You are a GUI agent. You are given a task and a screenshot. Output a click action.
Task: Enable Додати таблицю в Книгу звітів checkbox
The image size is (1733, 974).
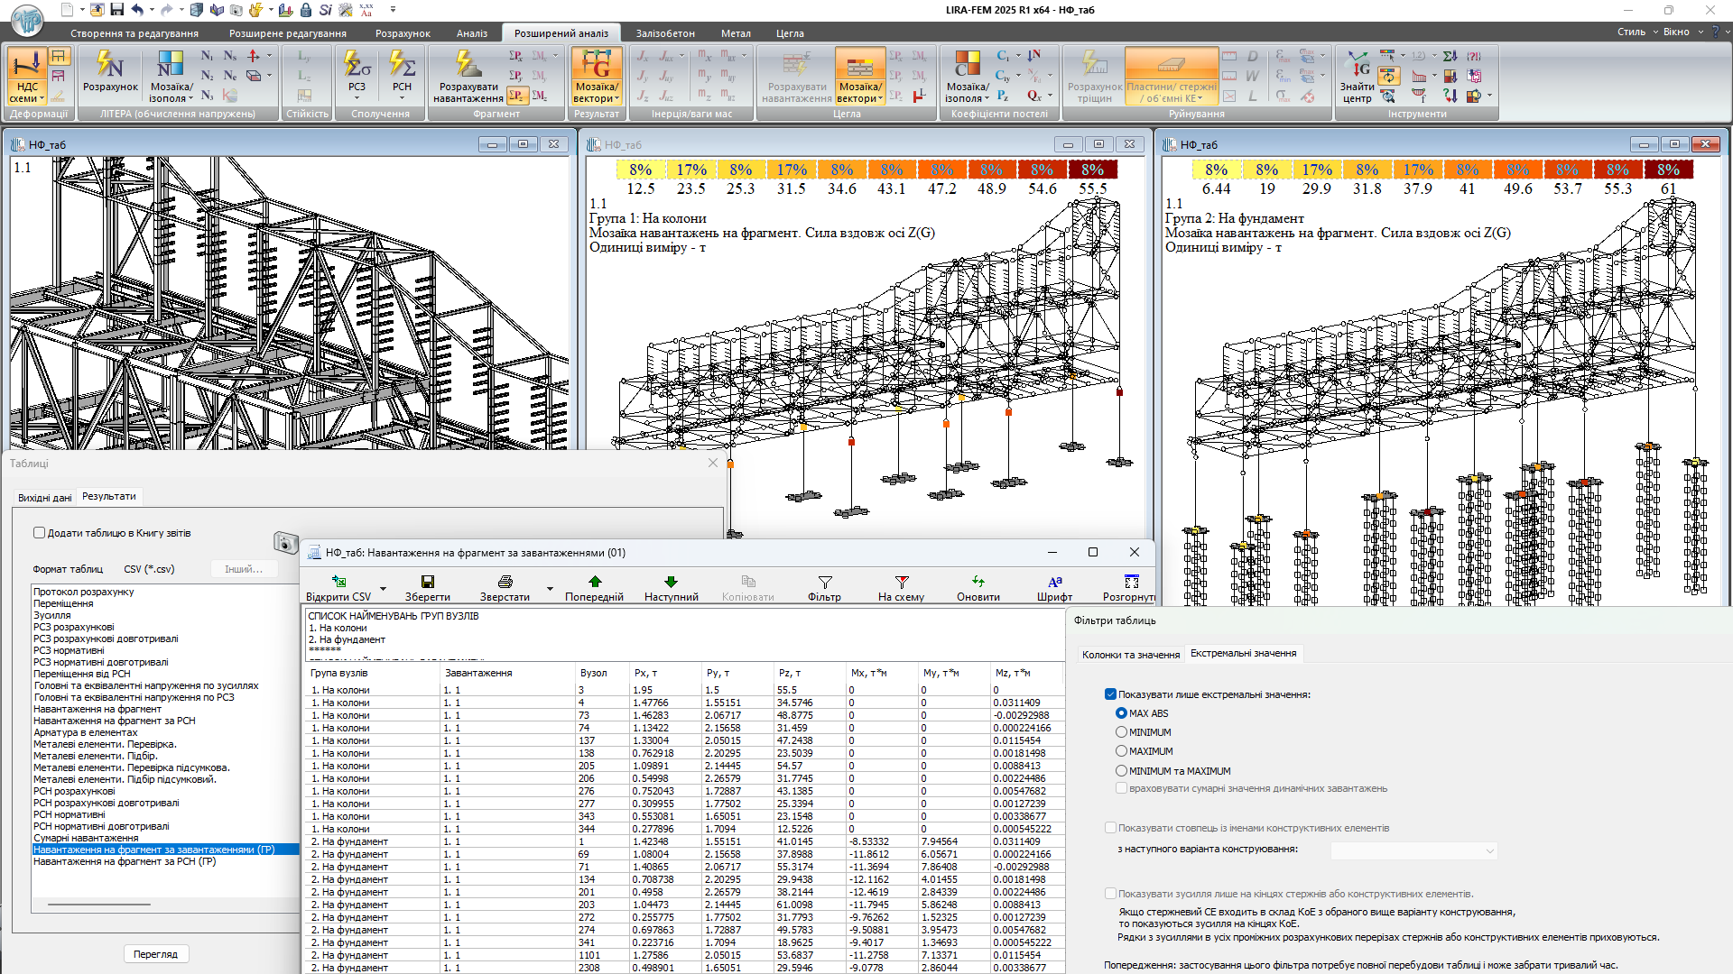(40, 533)
